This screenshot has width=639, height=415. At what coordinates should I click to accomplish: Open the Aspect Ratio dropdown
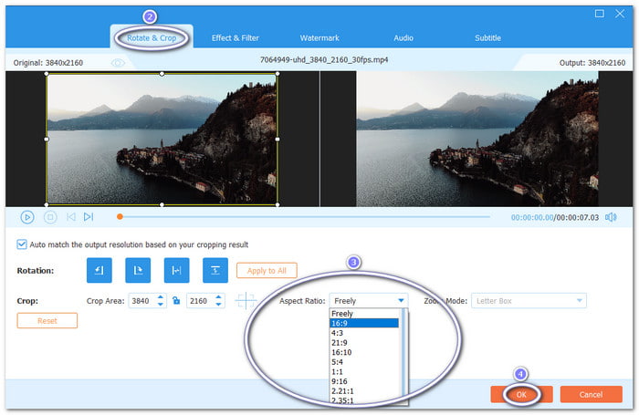369,301
